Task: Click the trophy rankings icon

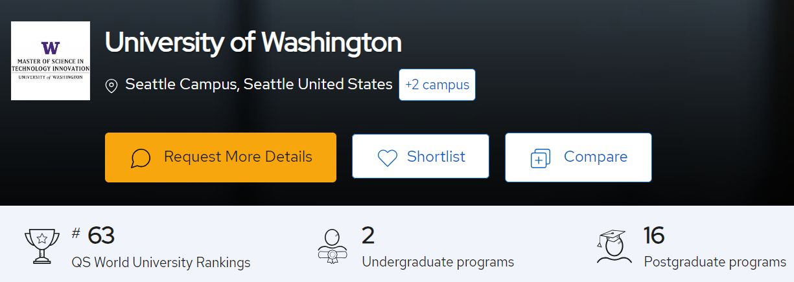Action: [41, 246]
